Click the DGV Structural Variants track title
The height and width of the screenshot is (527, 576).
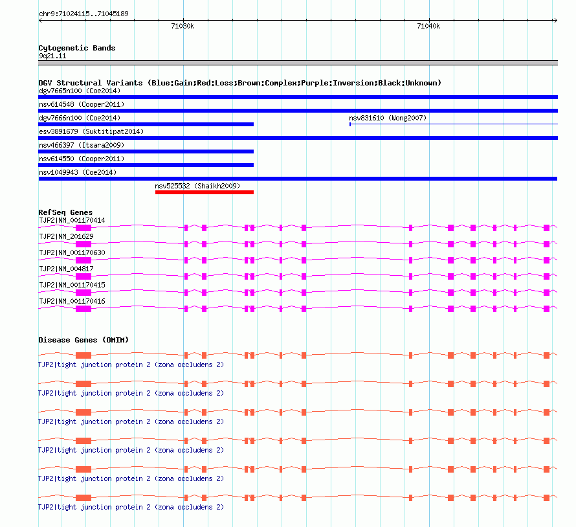click(x=239, y=83)
